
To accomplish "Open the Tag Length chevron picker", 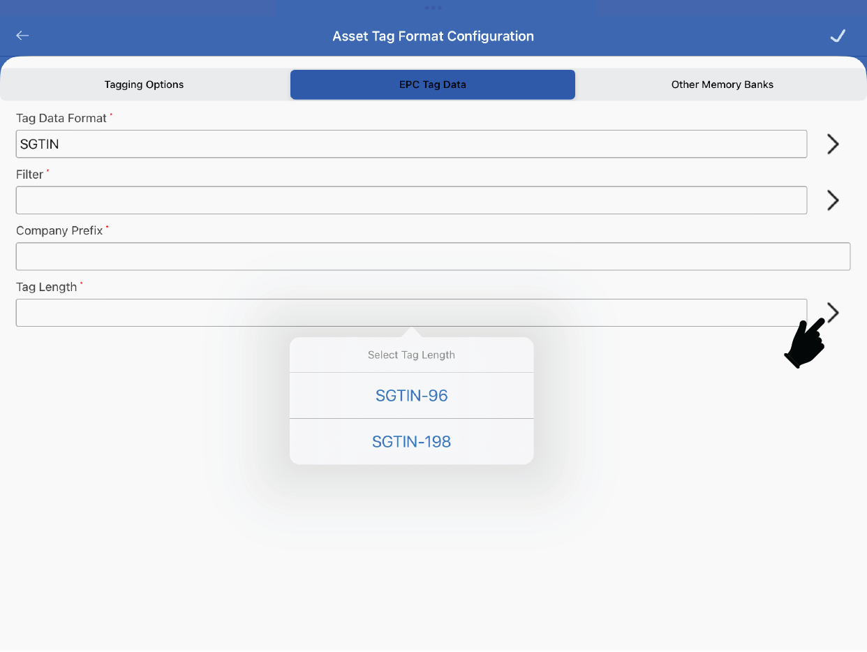I will click(833, 311).
